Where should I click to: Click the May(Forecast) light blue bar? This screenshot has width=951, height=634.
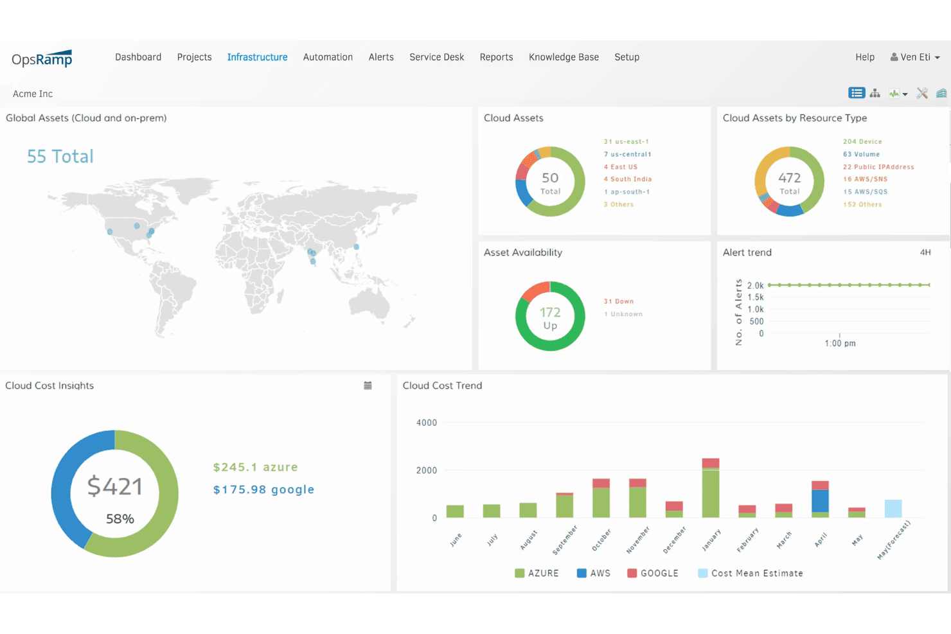893,509
